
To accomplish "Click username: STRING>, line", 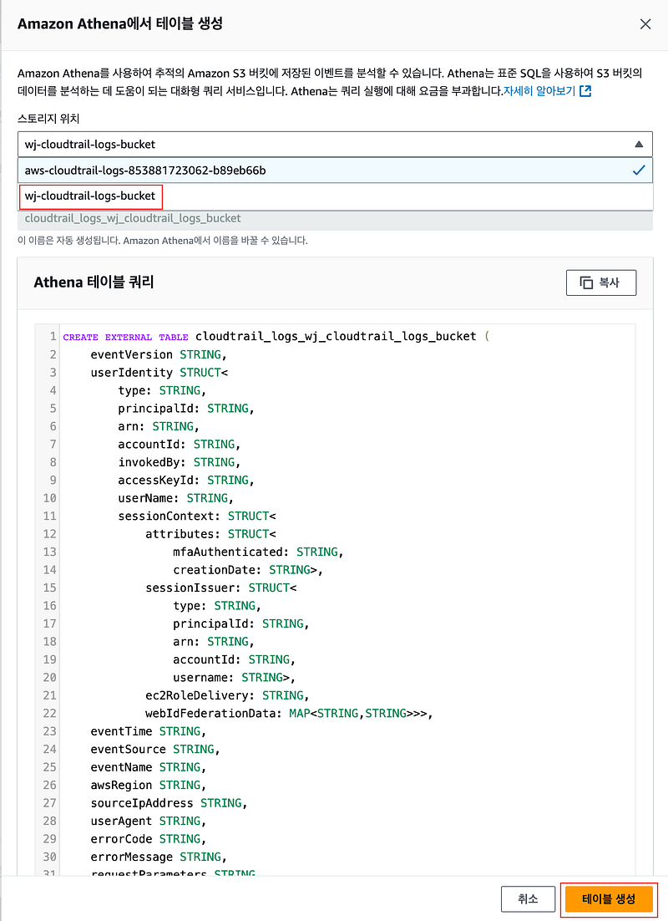I will [234, 677].
